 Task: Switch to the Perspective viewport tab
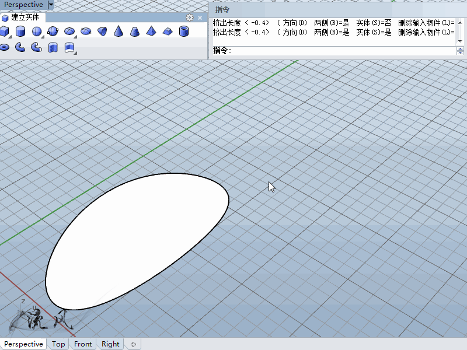tap(23, 344)
